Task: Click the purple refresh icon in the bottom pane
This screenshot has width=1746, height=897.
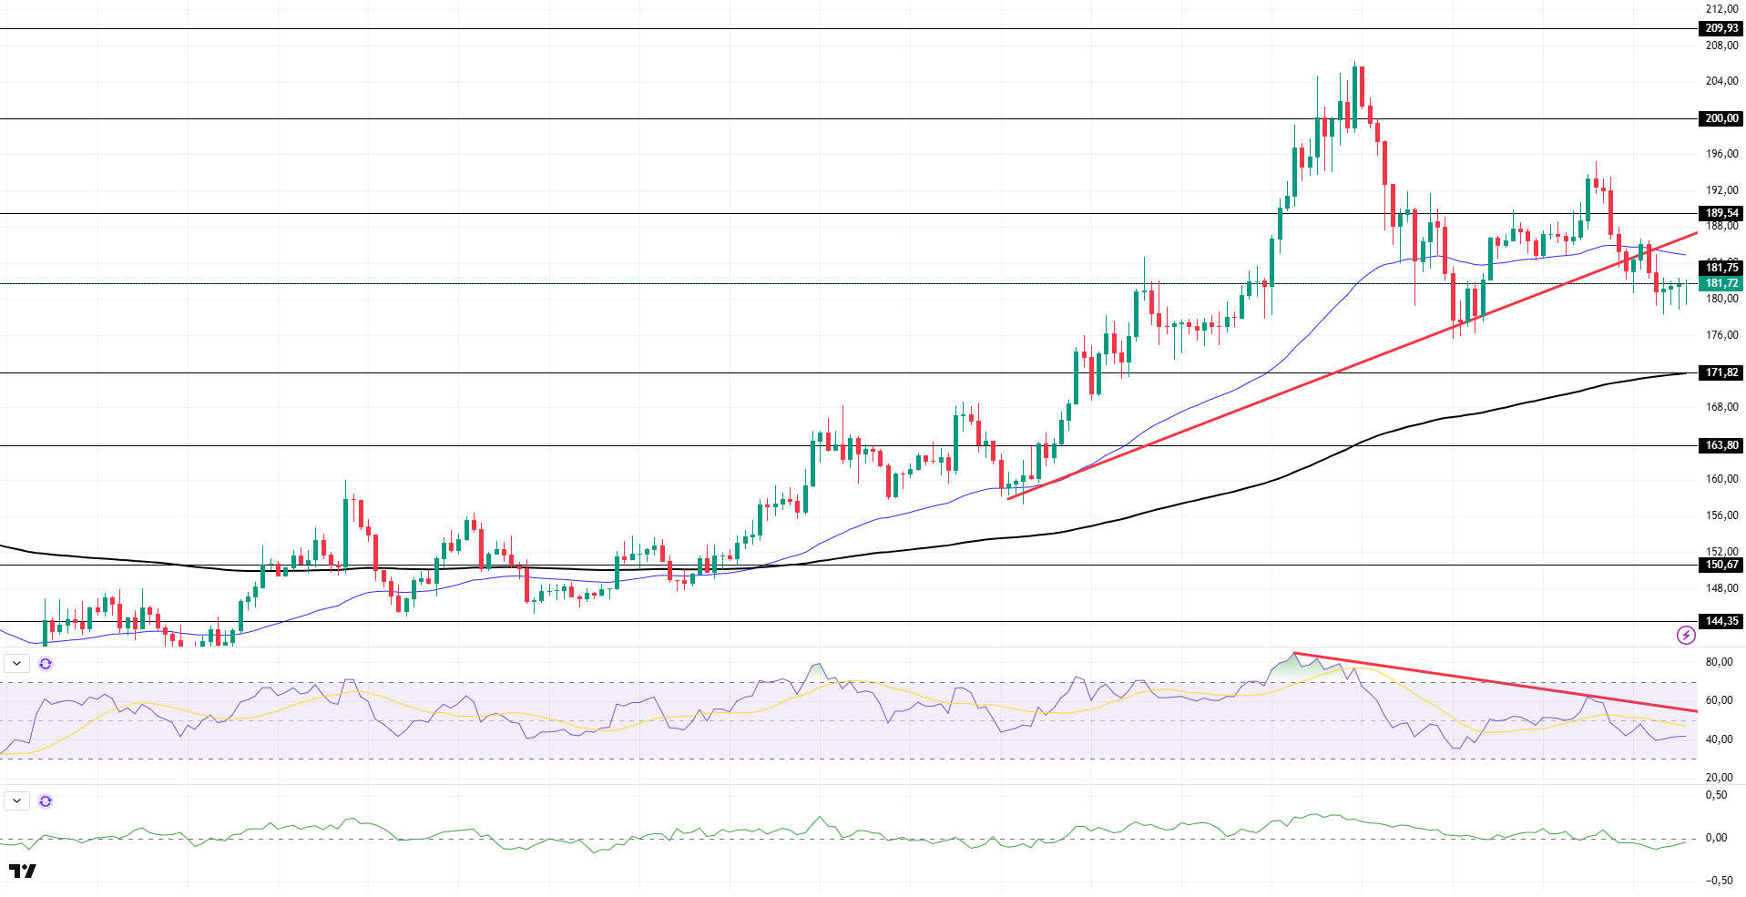Action: [46, 801]
